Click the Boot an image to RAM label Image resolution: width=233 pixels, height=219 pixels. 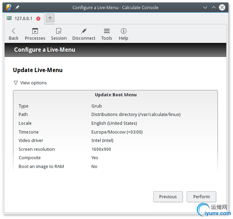point(41,167)
